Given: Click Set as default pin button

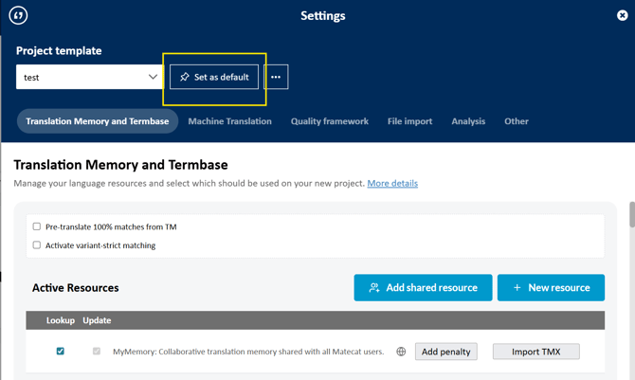Looking at the screenshot, I should [x=214, y=77].
